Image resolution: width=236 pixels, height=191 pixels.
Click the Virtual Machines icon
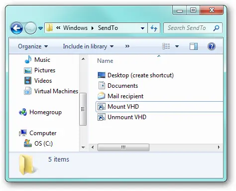pyautogui.click(x=27, y=91)
